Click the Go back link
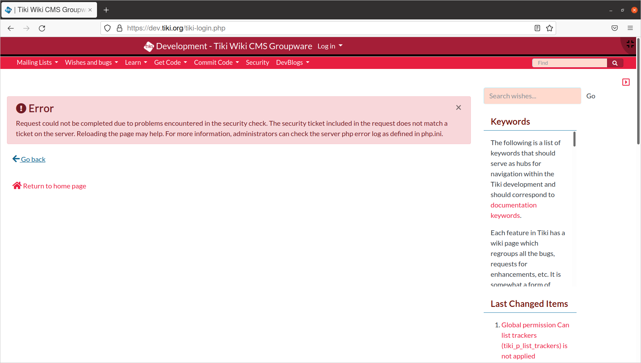Image resolution: width=641 pixels, height=363 pixels. 29,159
